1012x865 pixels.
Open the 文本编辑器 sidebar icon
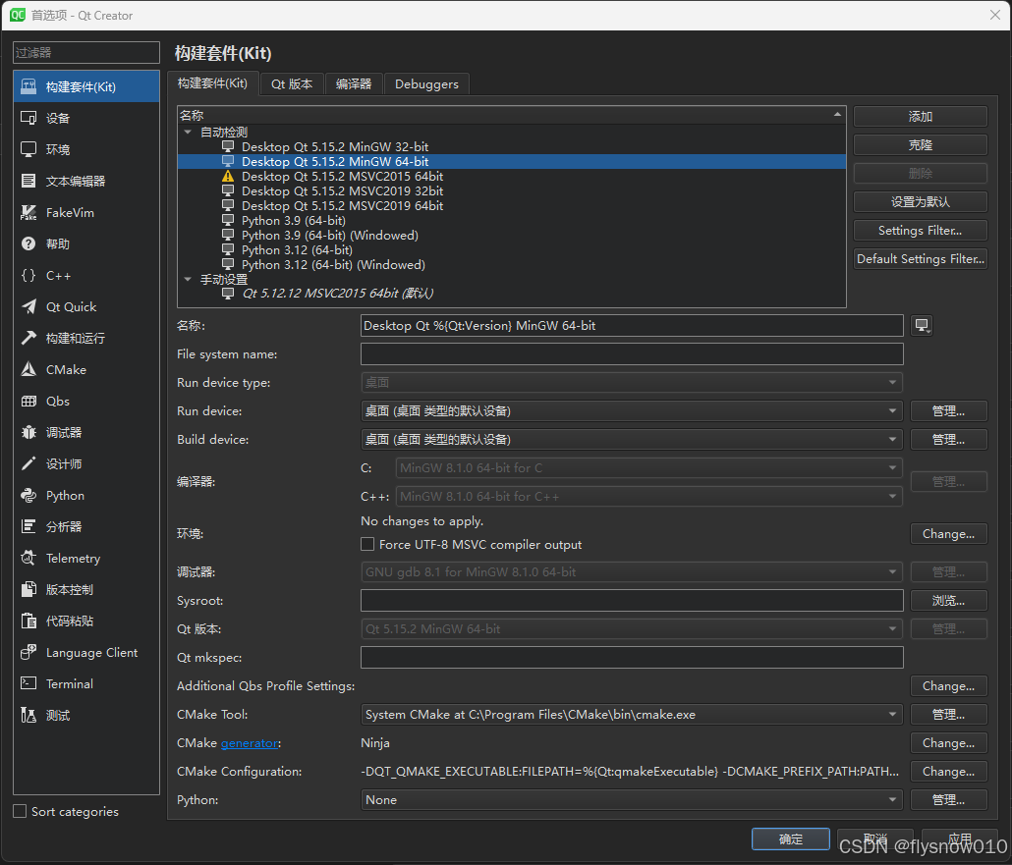point(28,182)
